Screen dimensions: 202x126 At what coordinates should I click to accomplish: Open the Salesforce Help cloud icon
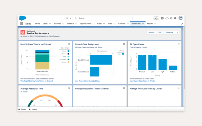[x=167, y=18]
